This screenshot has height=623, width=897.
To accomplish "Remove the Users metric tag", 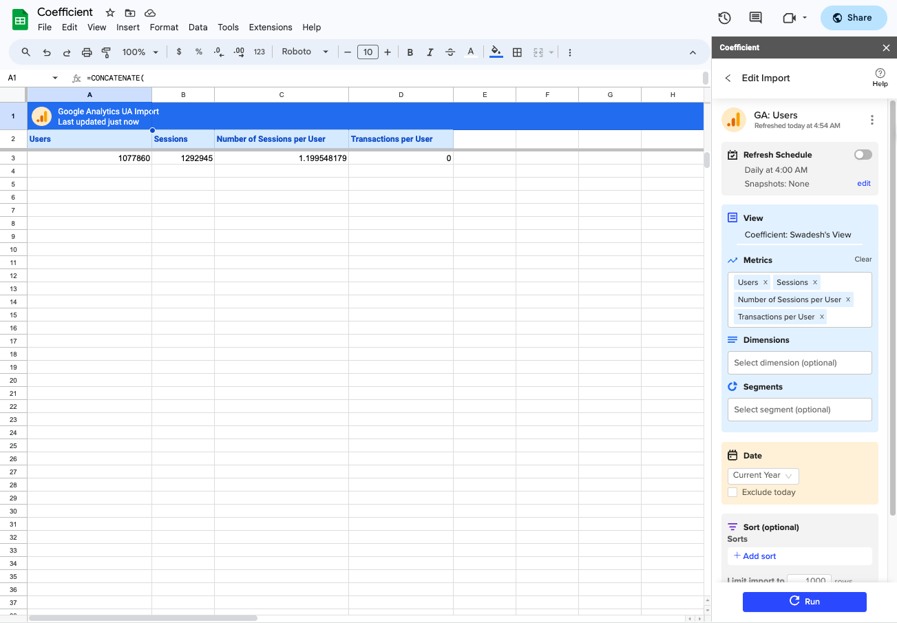I will point(765,282).
